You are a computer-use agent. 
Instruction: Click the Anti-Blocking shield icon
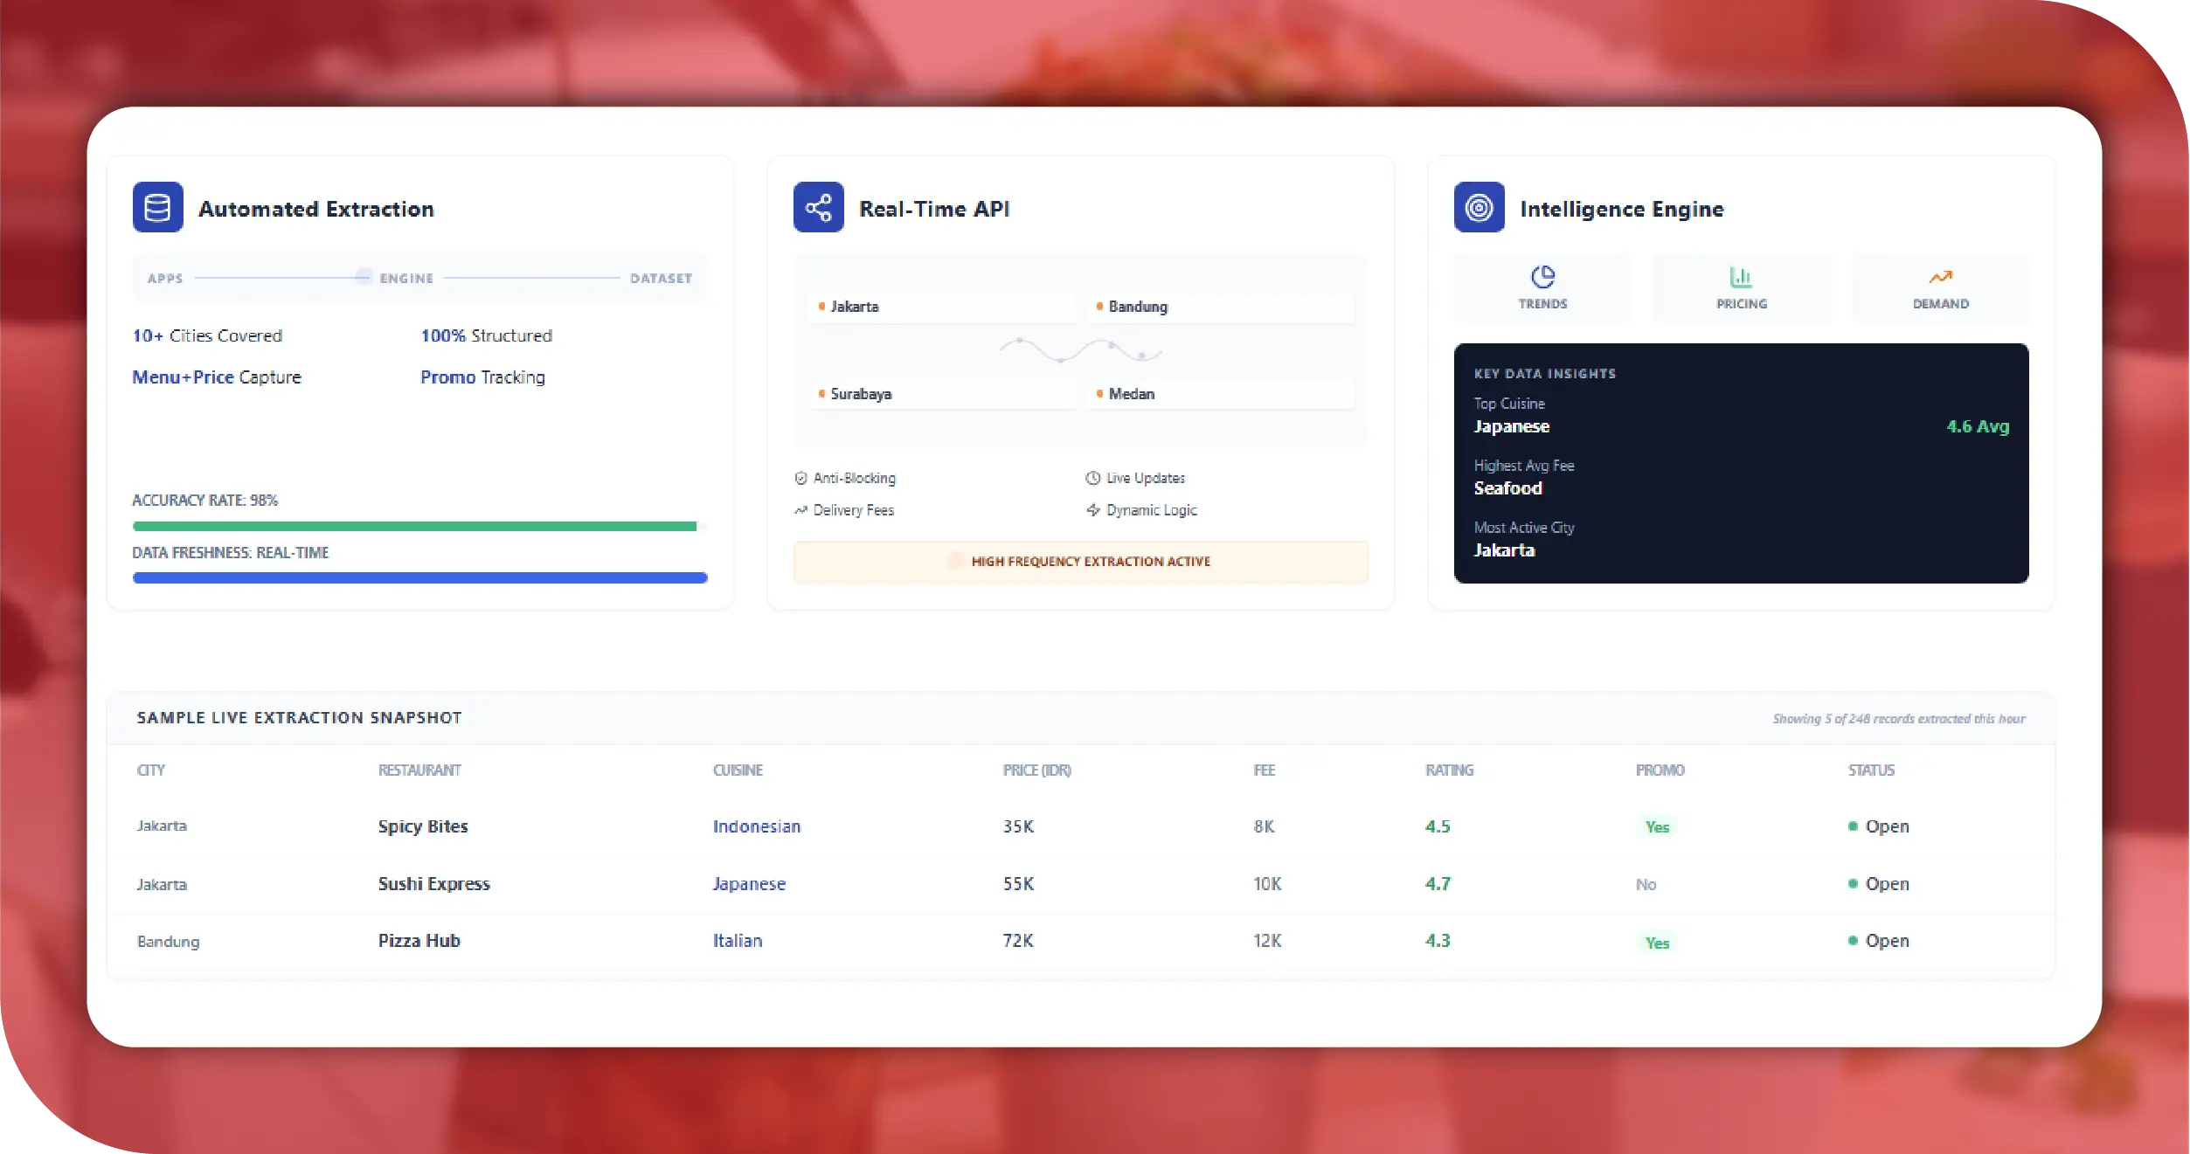coord(800,478)
